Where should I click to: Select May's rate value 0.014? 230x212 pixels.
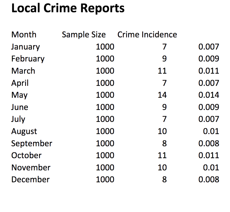click(x=209, y=95)
